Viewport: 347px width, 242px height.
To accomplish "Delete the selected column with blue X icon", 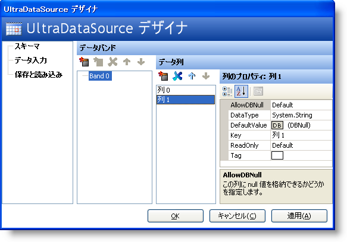I will pos(177,76).
